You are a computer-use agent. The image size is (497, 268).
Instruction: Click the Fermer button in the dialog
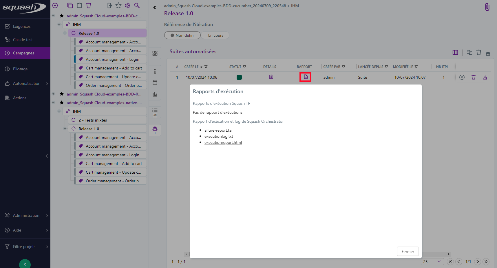[408, 252]
